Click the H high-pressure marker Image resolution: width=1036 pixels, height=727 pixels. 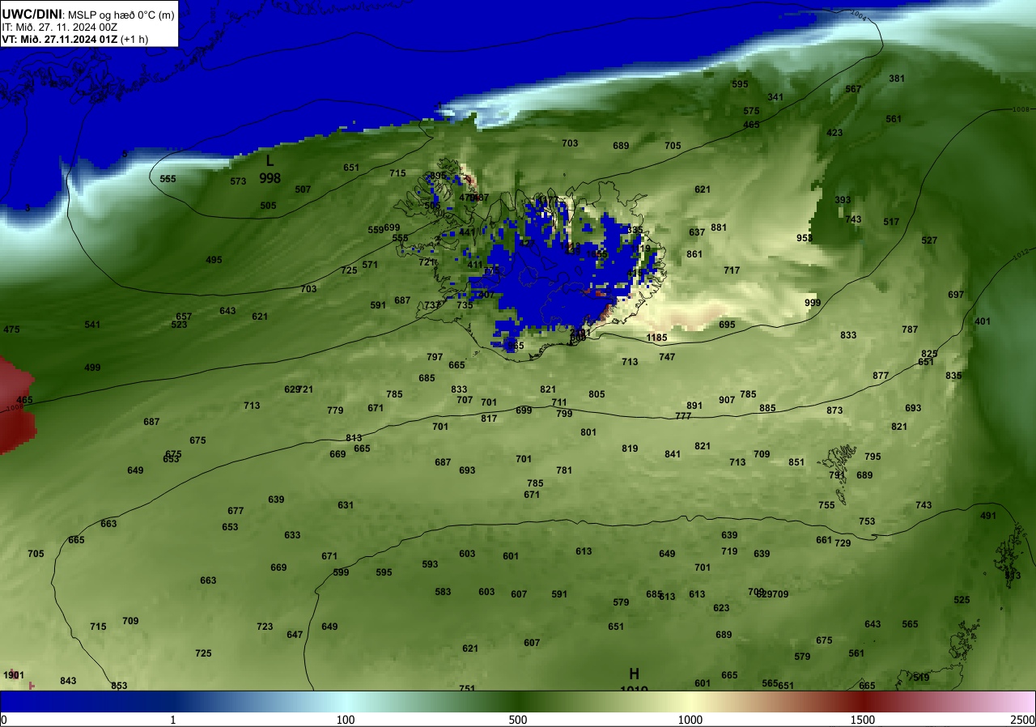click(x=634, y=674)
